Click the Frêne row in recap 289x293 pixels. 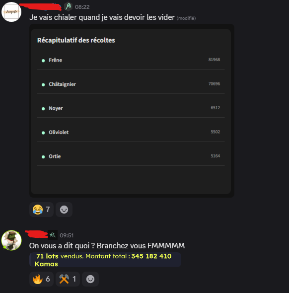point(131,60)
